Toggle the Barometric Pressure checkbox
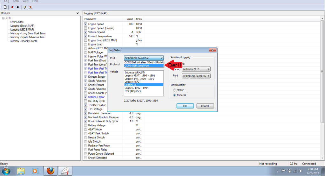 coord(85,113)
